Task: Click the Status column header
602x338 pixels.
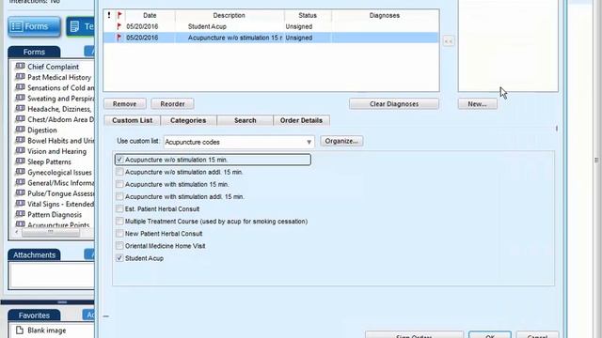Action: 308,15
